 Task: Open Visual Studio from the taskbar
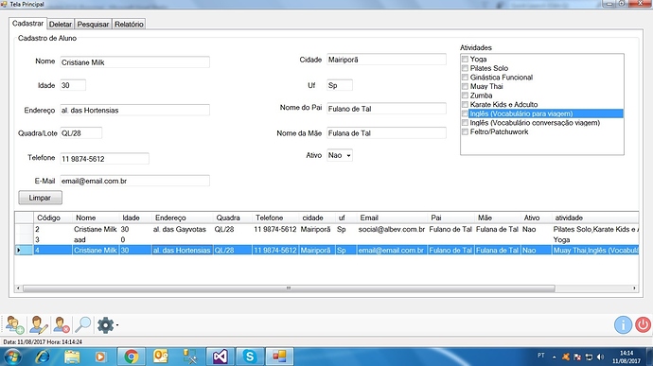pyautogui.click(x=220, y=357)
